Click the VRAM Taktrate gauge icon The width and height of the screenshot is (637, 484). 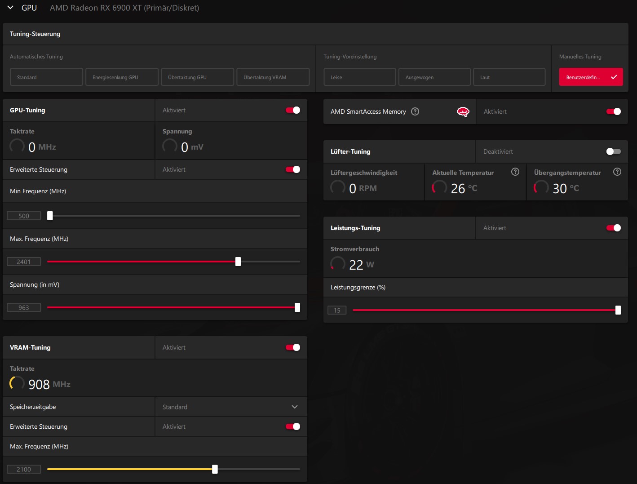[17, 384]
